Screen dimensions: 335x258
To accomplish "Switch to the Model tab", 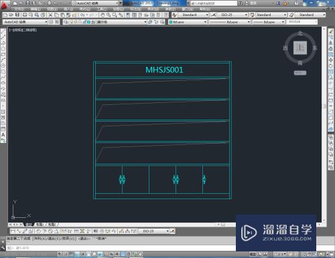I will click(x=29, y=225).
